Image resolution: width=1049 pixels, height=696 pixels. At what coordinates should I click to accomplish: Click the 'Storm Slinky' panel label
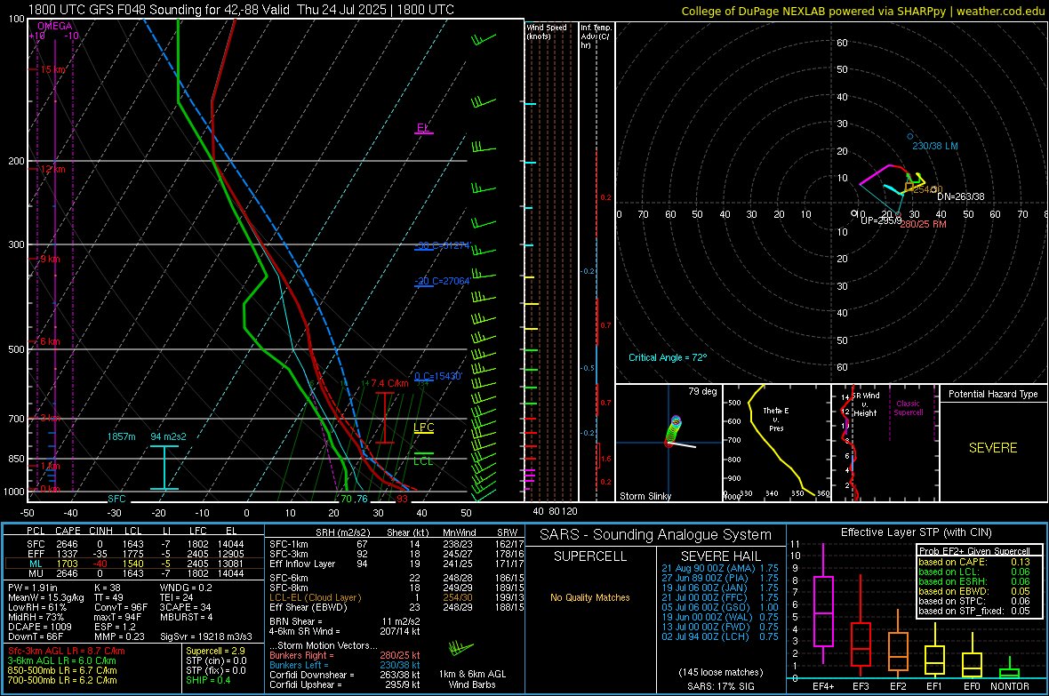pyautogui.click(x=645, y=496)
